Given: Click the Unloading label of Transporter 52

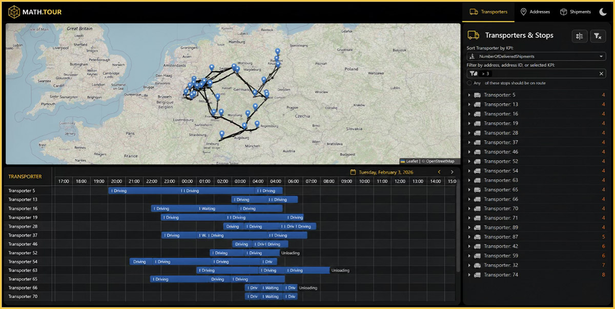Looking at the screenshot, I should (x=291, y=253).
